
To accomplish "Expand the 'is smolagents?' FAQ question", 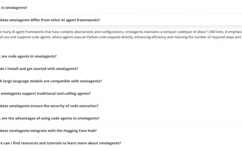I will (121, 8).
